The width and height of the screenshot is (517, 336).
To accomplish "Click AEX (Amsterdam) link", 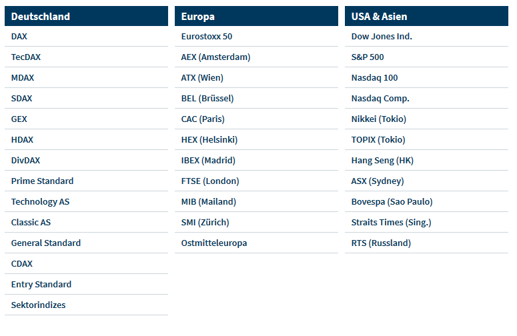I will tap(215, 57).
